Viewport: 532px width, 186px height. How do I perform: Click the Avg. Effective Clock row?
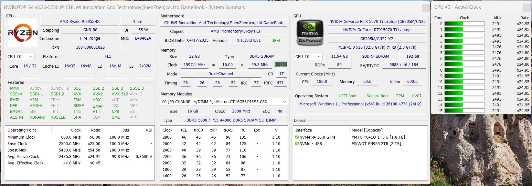[80, 163]
